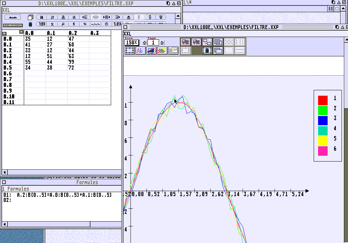
Task: Align cell content to the top
Action: [128, 17]
